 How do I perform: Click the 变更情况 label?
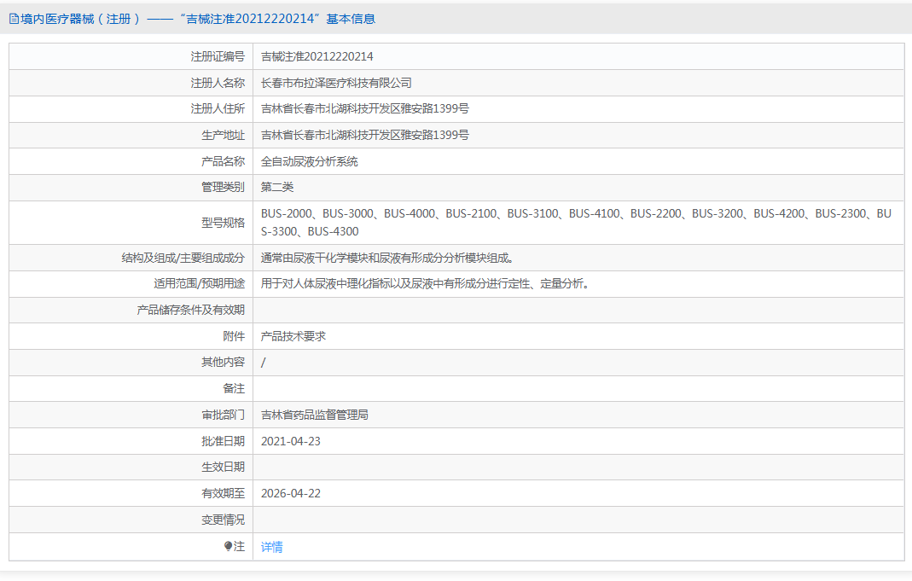click(x=223, y=520)
